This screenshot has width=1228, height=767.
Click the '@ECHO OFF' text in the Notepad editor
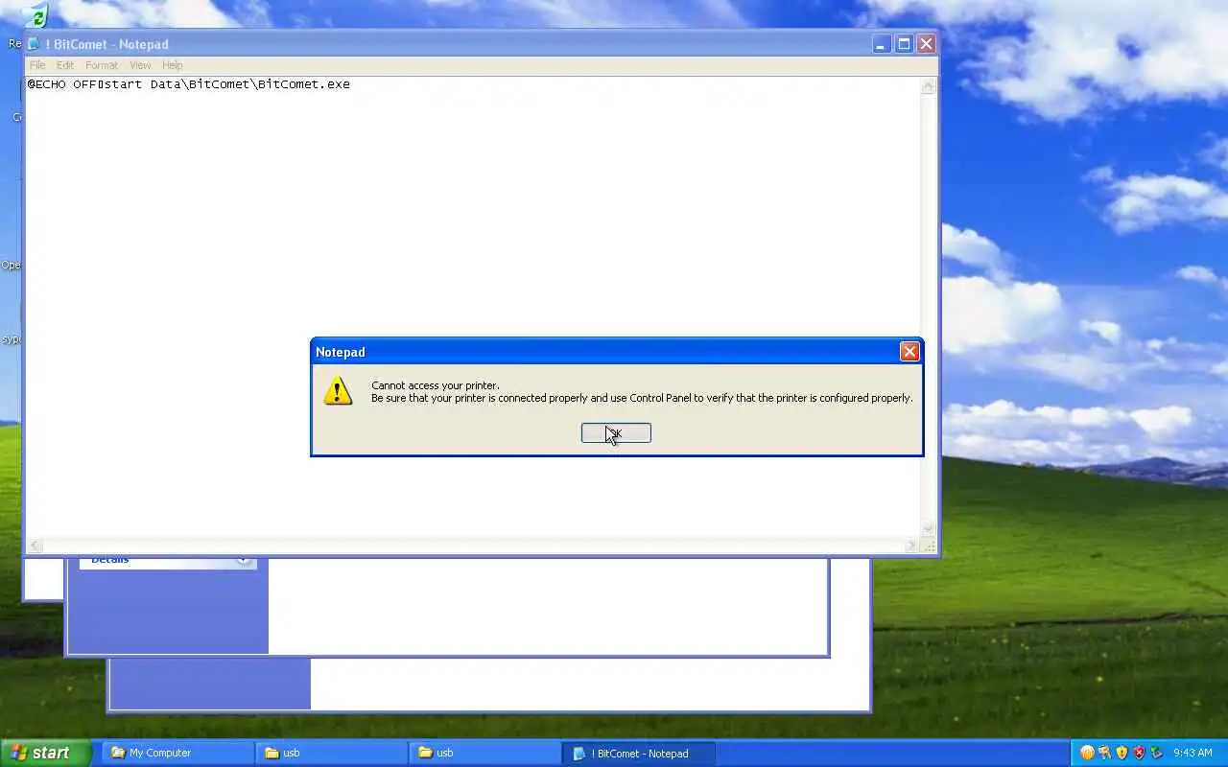coord(61,84)
